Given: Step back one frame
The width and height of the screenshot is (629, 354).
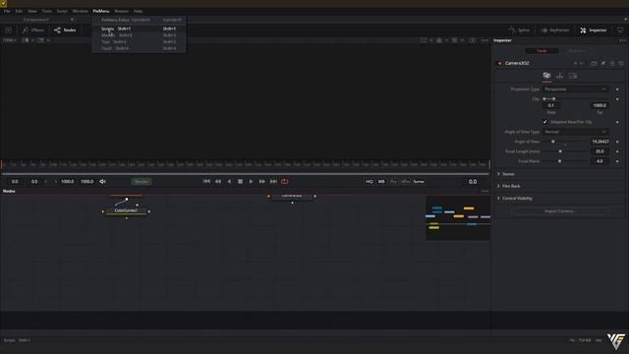Looking at the screenshot, I should pos(218,181).
